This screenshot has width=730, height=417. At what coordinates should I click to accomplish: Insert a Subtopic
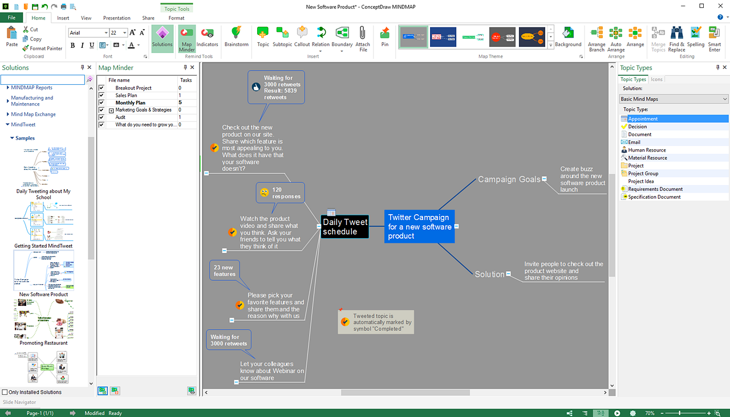pos(282,36)
